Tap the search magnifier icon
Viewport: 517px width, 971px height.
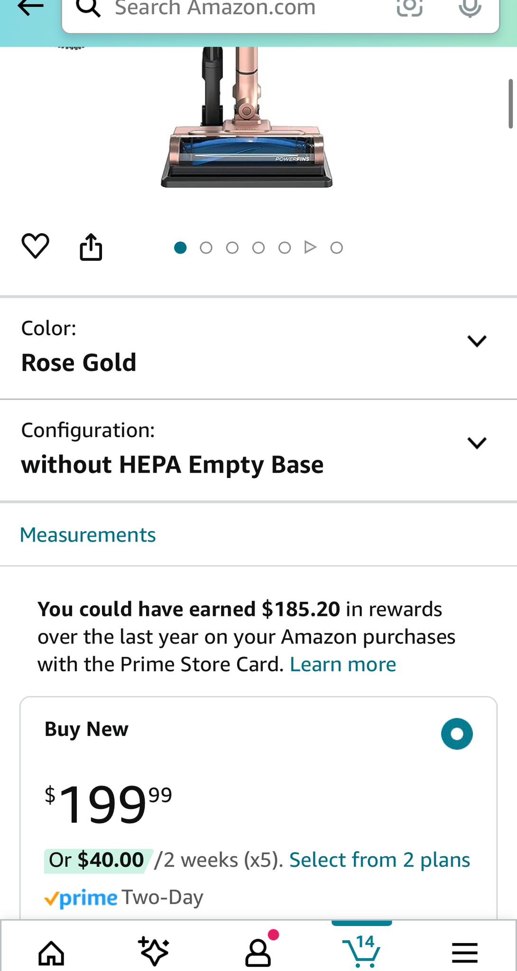(x=89, y=8)
